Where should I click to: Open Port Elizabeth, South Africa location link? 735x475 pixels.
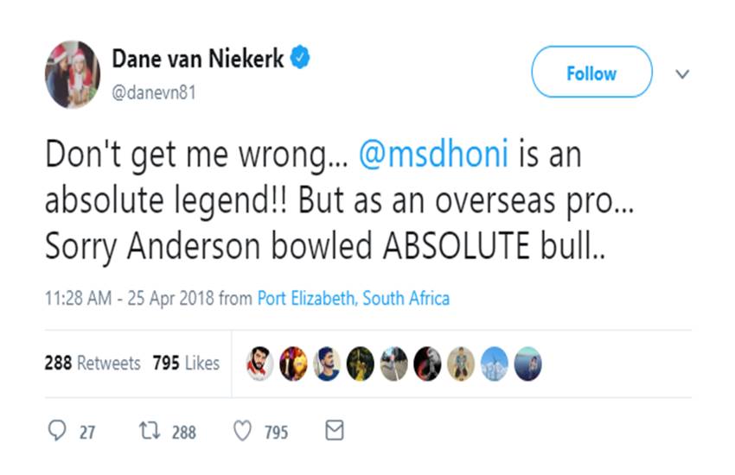354,299
